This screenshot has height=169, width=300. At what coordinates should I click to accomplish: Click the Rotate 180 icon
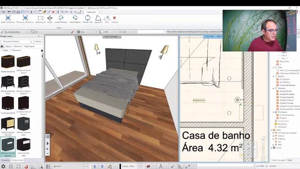88,18
